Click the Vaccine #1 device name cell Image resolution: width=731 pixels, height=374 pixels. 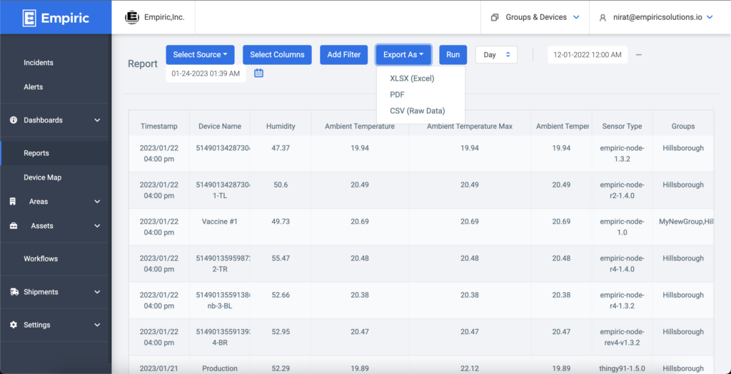[x=220, y=222]
